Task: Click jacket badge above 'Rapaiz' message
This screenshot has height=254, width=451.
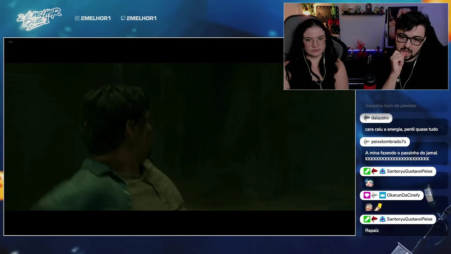Action: pyautogui.click(x=382, y=219)
